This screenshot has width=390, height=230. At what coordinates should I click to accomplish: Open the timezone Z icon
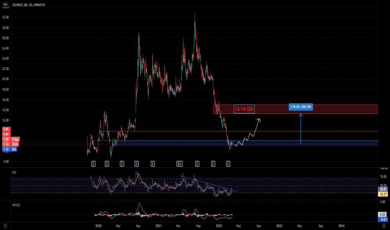pos(5,226)
